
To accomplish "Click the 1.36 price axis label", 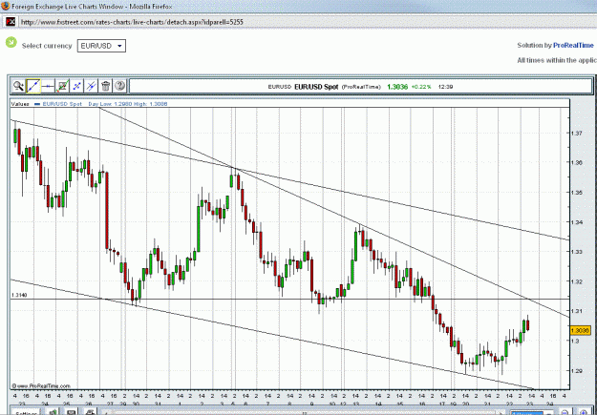I will tap(576, 162).
